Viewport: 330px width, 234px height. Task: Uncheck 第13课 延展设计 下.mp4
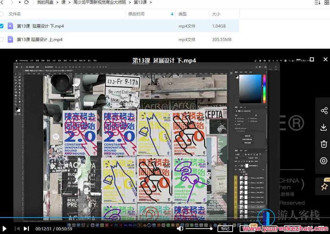[x=3, y=26]
